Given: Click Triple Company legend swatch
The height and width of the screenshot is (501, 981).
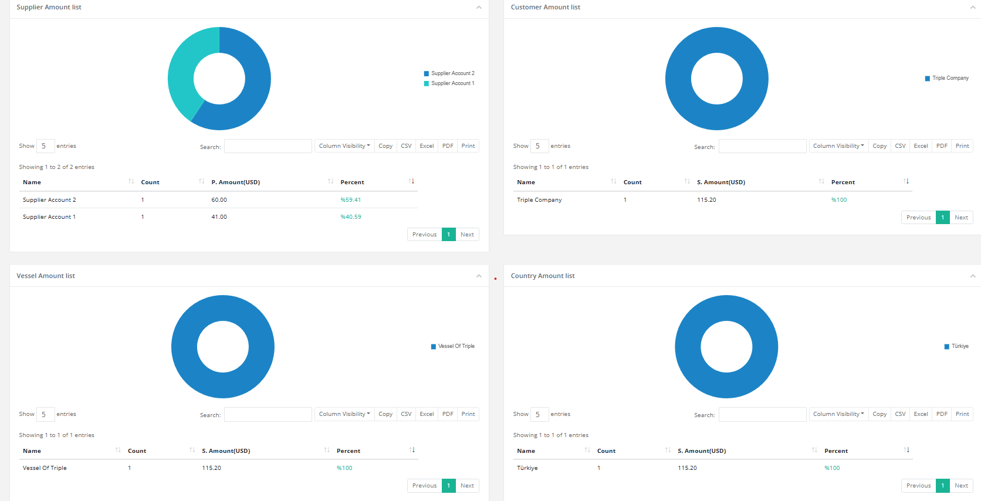Looking at the screenshot, I should click(928, 79).
